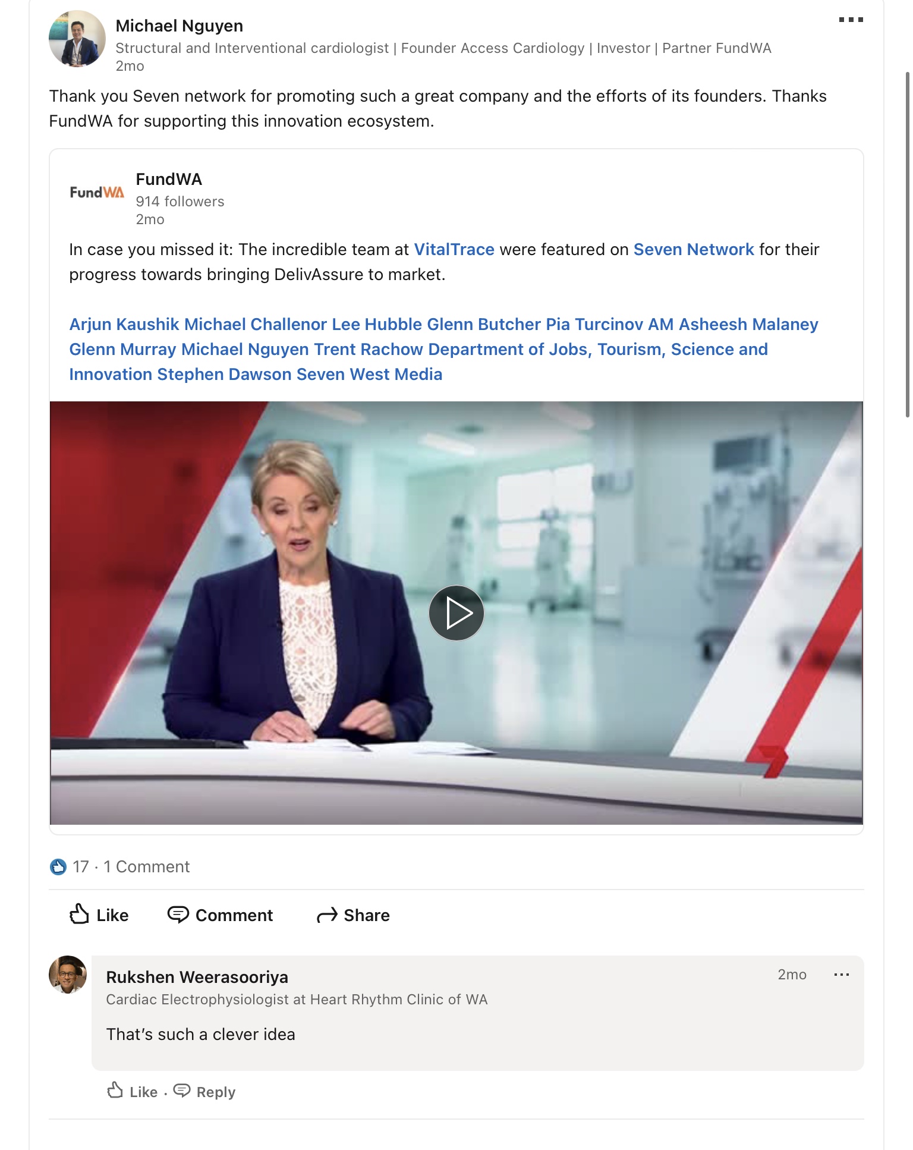Share the post using arrow icon

(327, 915)
